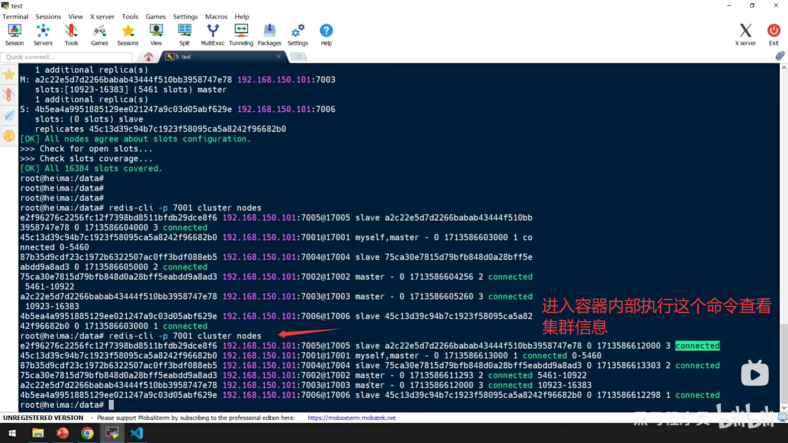Screen dimensions: 788x443
Task: Close the '5. test' tab
Action: click(279, 57)
